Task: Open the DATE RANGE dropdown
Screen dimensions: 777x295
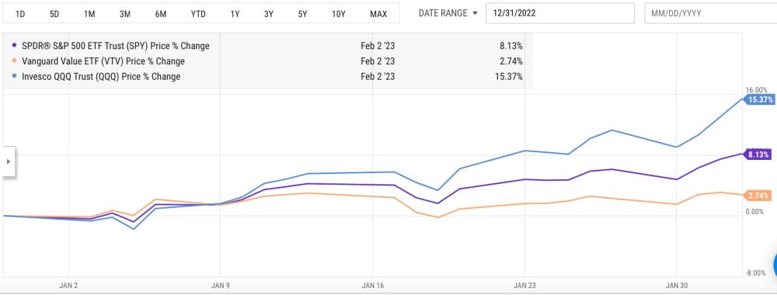Action: (x=448, y=13)
